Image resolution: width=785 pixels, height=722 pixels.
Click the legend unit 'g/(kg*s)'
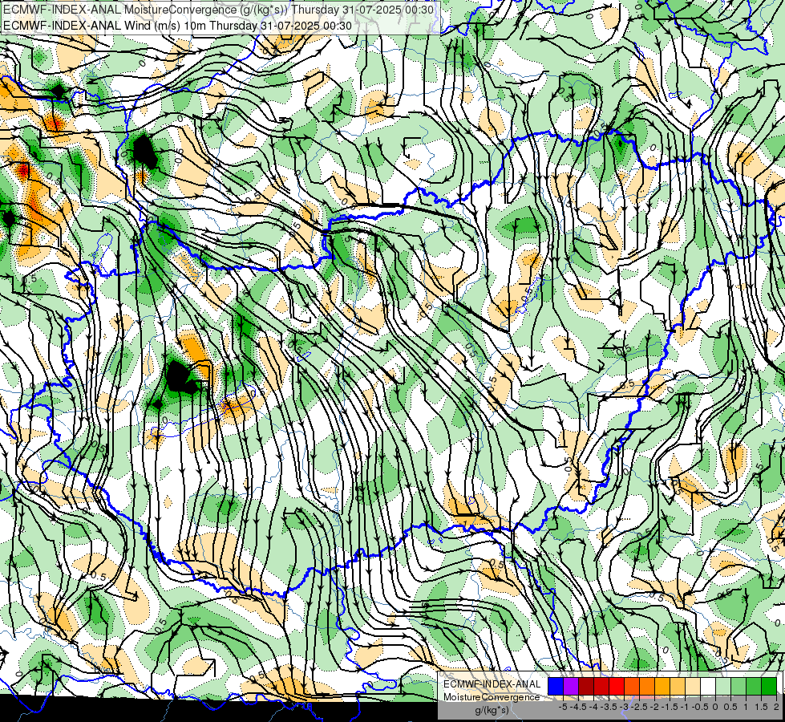coord(492,711)
